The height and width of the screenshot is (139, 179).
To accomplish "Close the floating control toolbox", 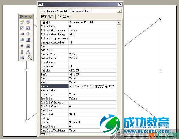I will (30, 17).
